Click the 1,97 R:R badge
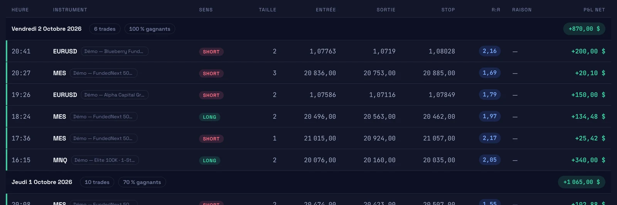Screen dimensions: 617x205 [490, 116]
